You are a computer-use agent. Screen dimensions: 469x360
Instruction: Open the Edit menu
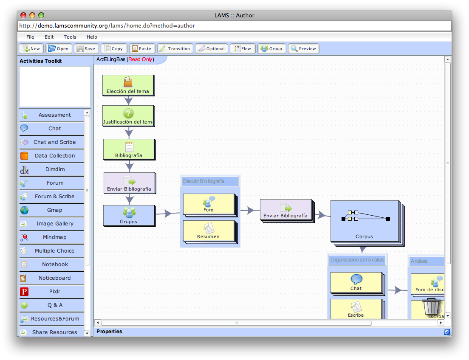pos(49,37)
